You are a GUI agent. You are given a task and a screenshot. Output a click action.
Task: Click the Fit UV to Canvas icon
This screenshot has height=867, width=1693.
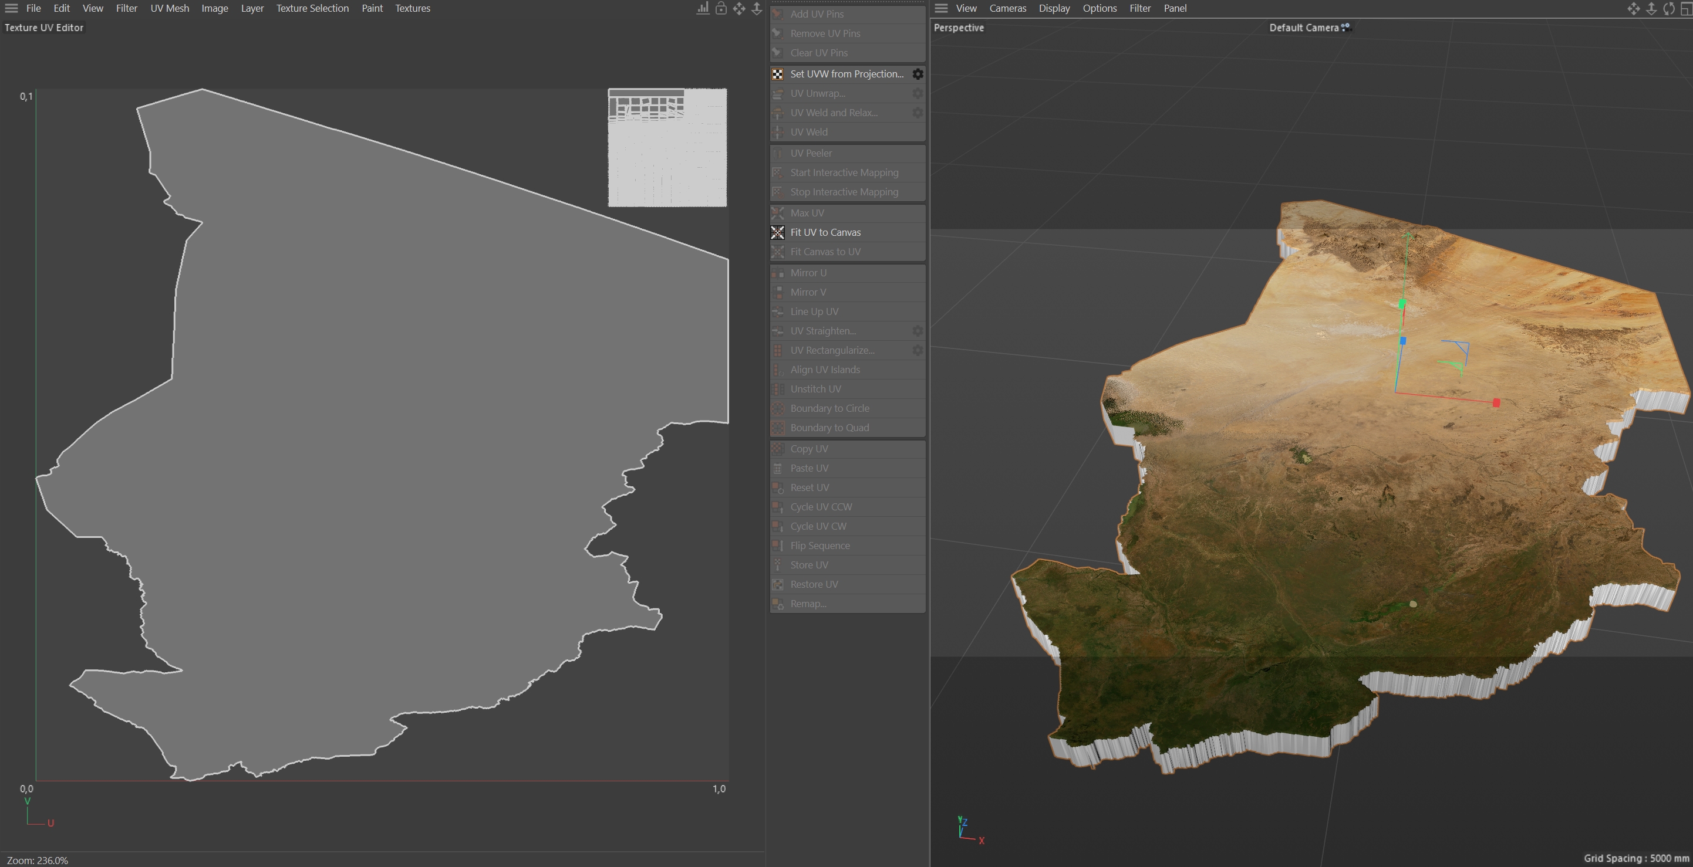click(x=777, y=232)
